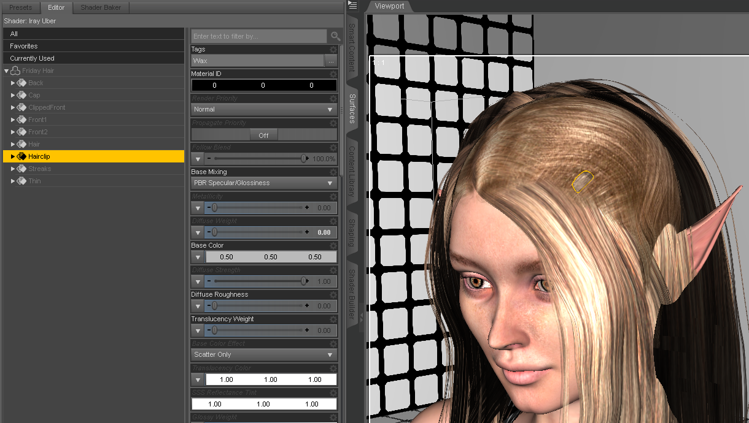Open the gear settings for Metallicity
749x423 pixels.
coord(333,196)
